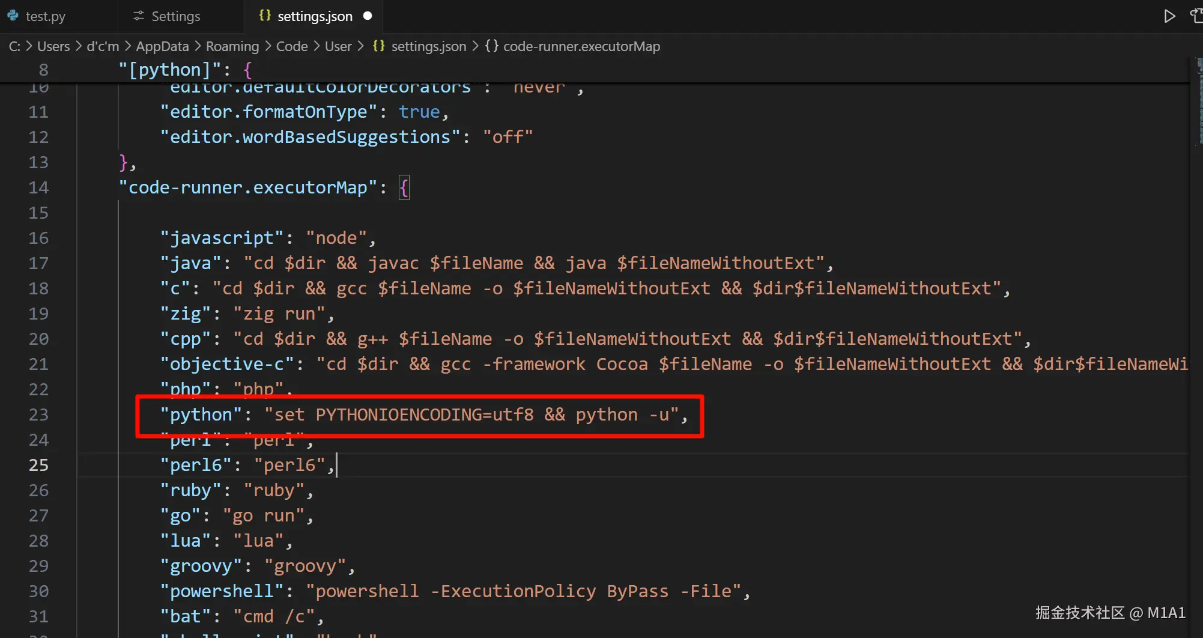Click the "c" key on line 18

click(175, 288)
